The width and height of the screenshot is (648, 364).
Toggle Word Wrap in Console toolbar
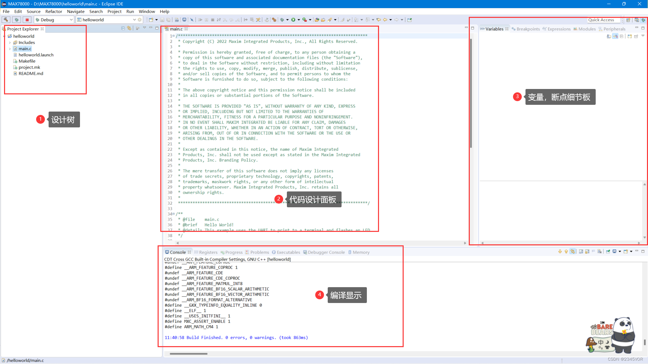[593, 251]
